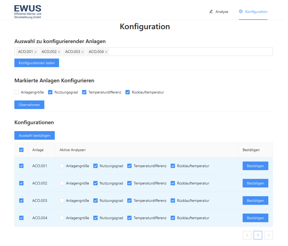Screen dimensions: 288x246
Task: Remove the ACO.003 tag via x icon
Action: pyautogui.click(x=82, y=52)
